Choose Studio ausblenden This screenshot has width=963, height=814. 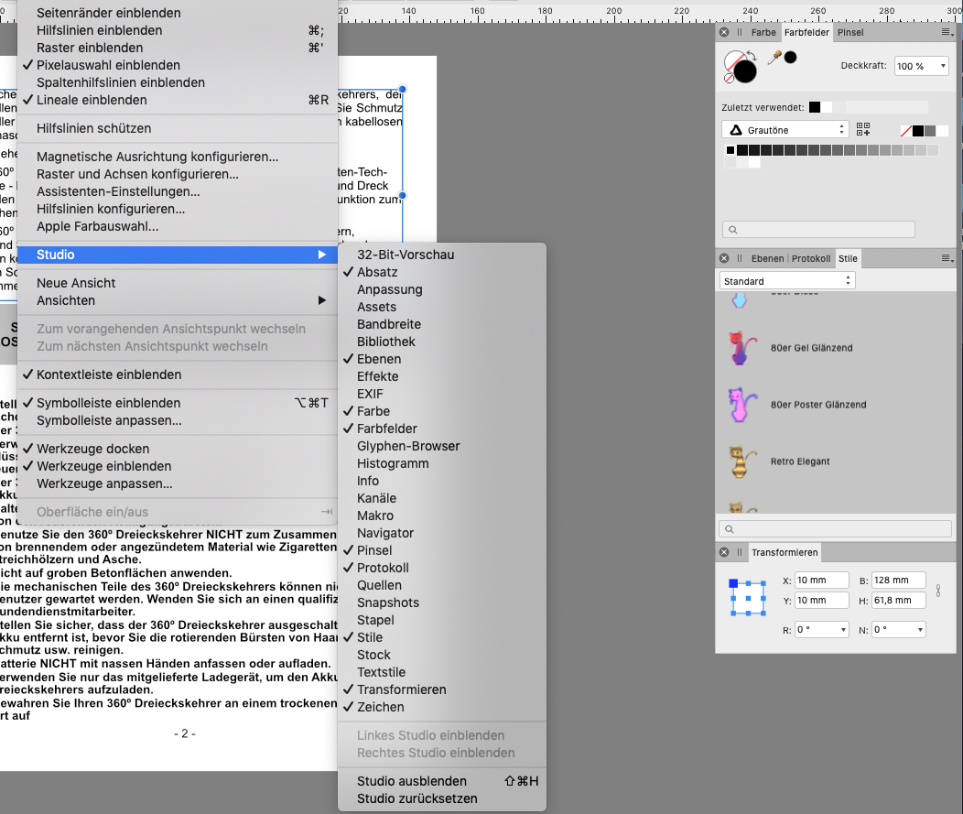click(x=412, y=781)
